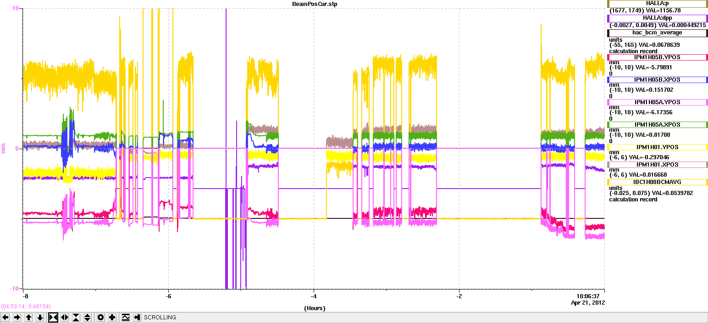Select the IPM1H05A.YPOS legend entry
This screenshot has width=708, height=323.
pos(658,102)
